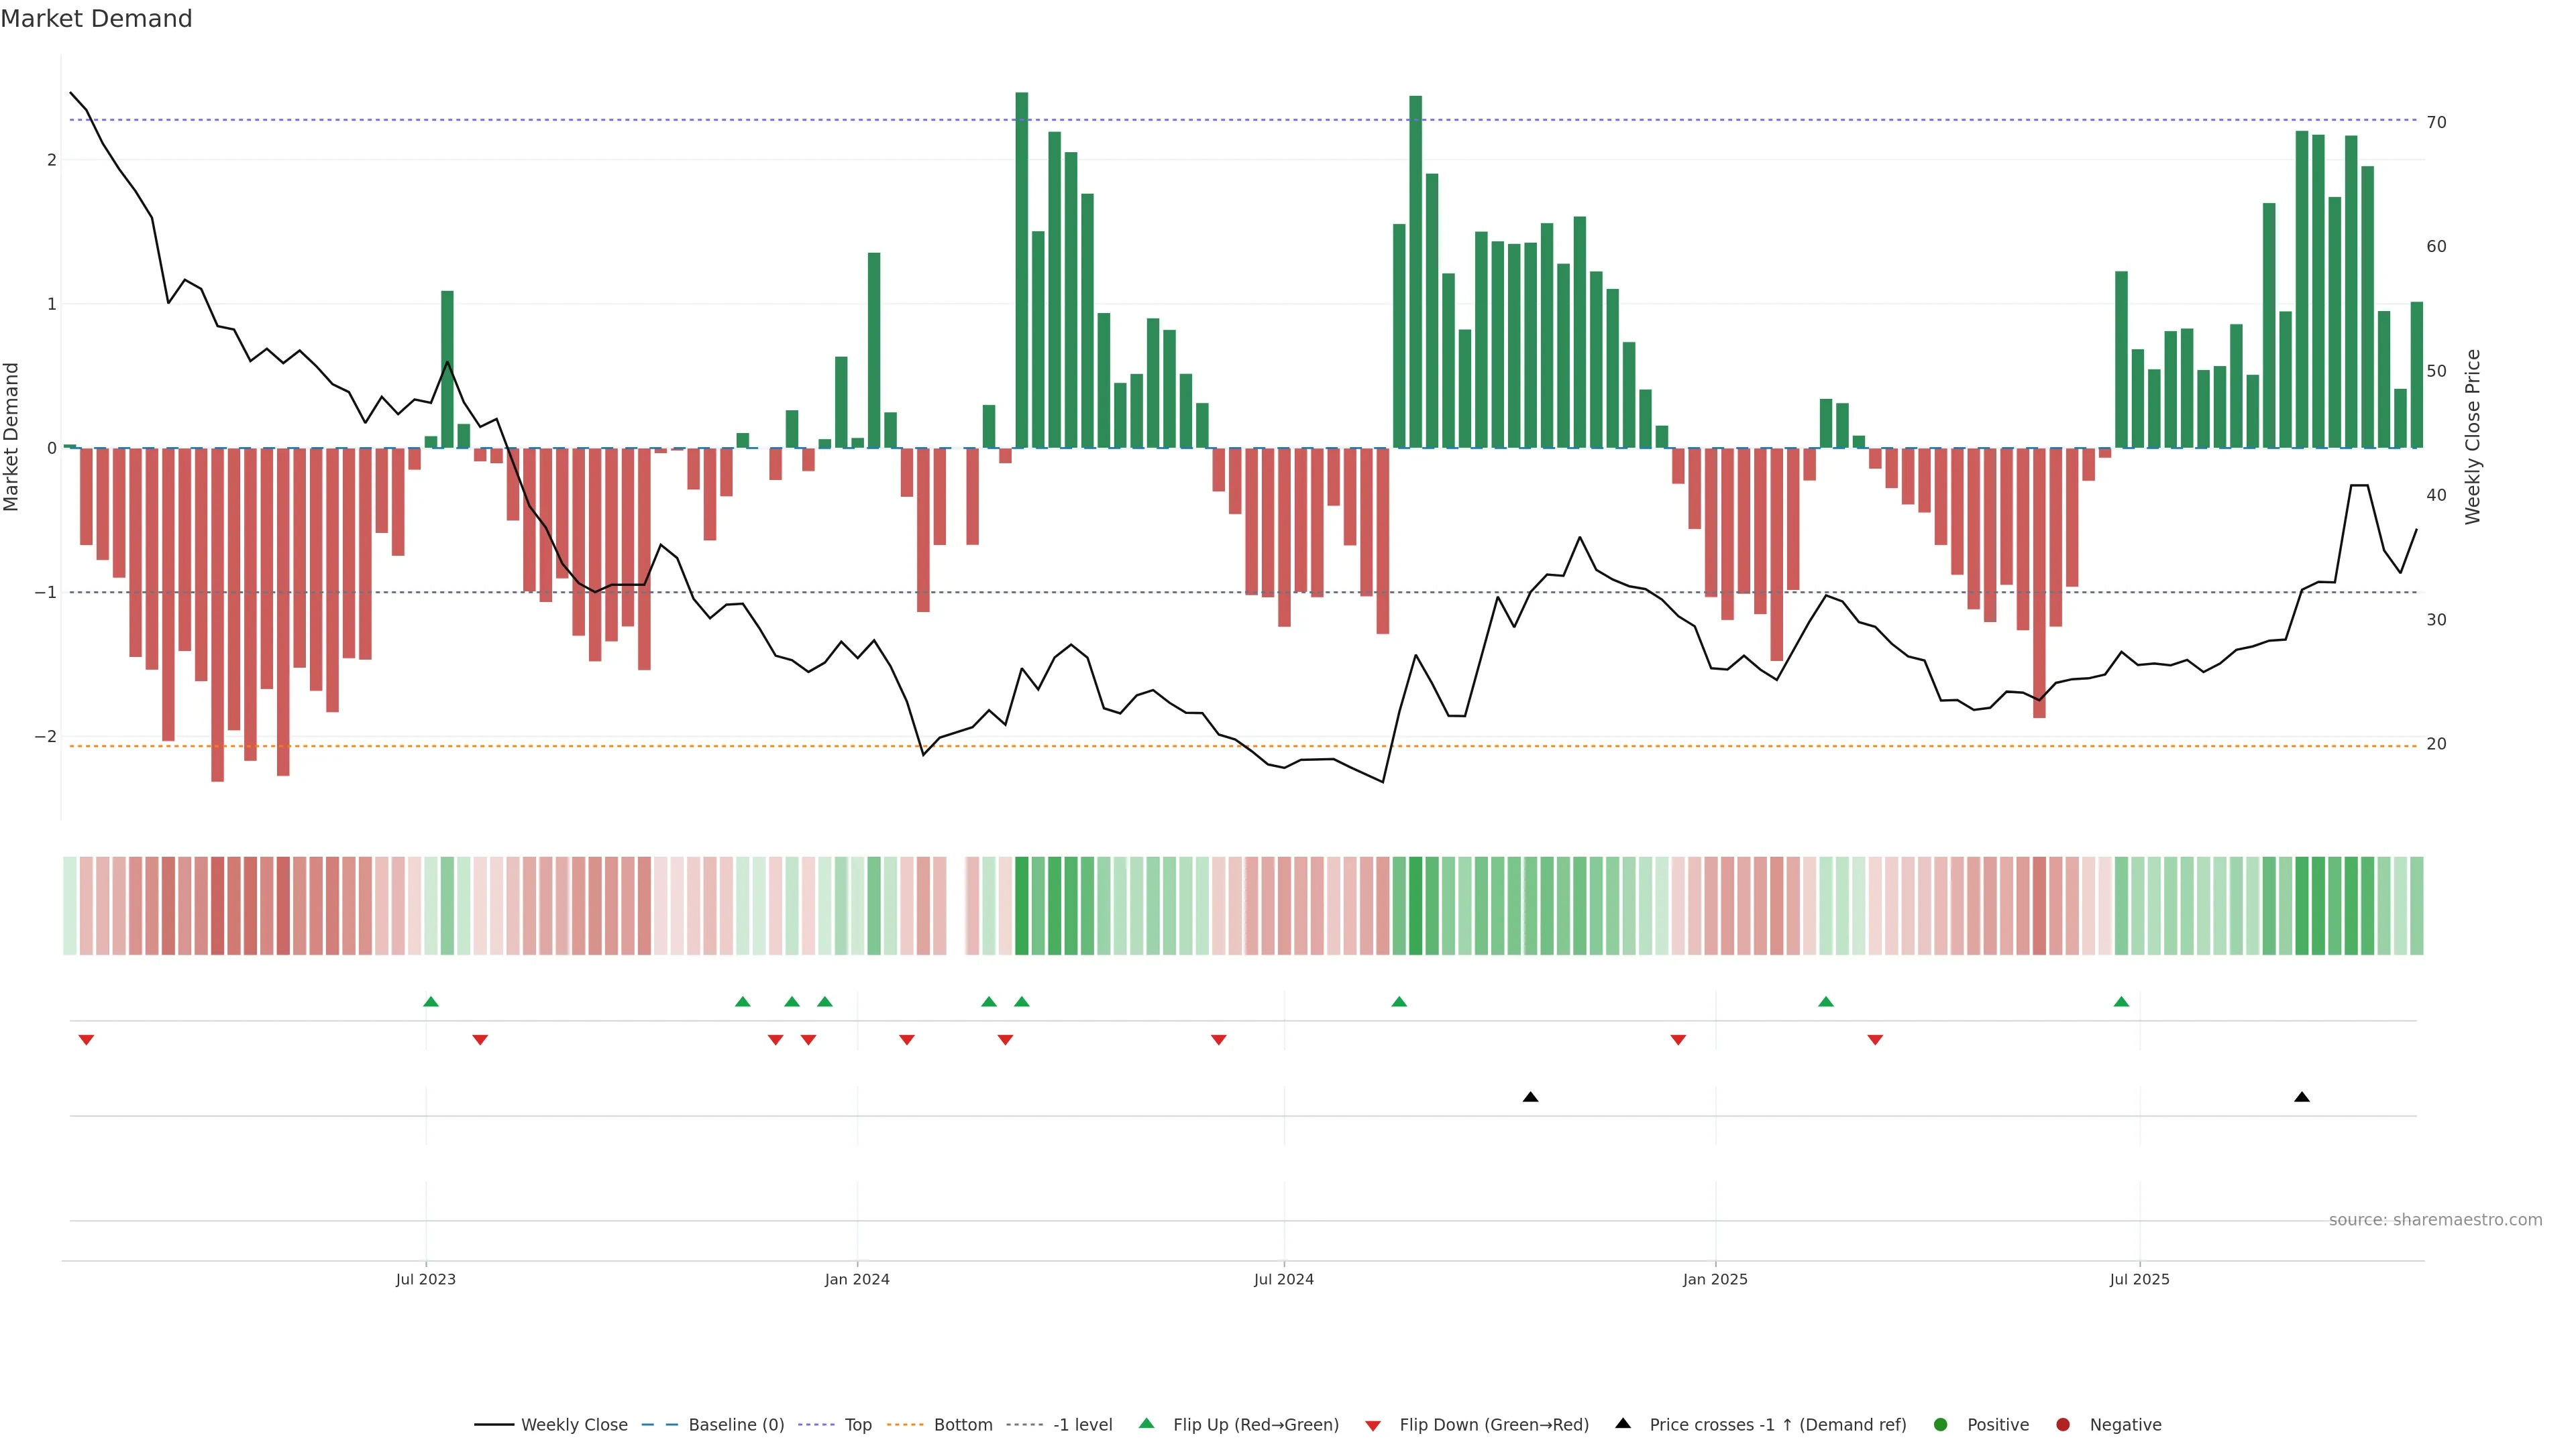Click the leftmost red Flip Down triangle marker

tap(86, 1040)
